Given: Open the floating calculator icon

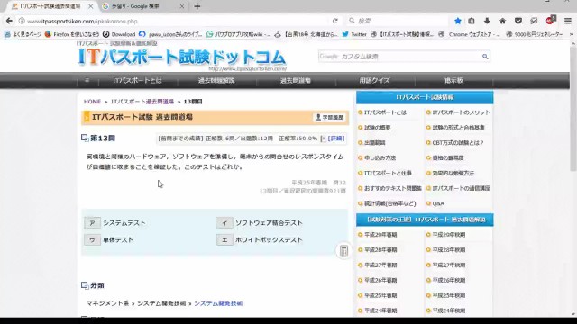Looking at the screenshot, I should click(343, 251).
